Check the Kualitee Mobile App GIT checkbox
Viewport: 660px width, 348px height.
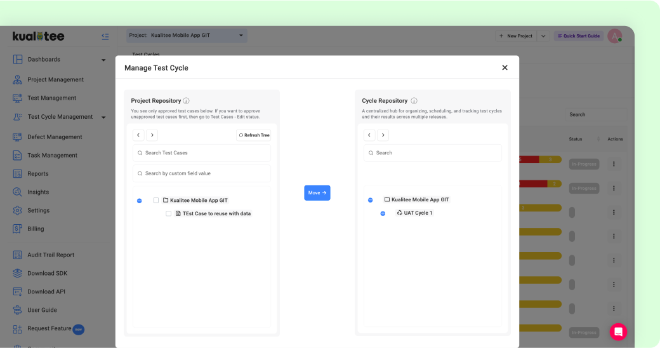pyautogui.click(x=156, y=201)
